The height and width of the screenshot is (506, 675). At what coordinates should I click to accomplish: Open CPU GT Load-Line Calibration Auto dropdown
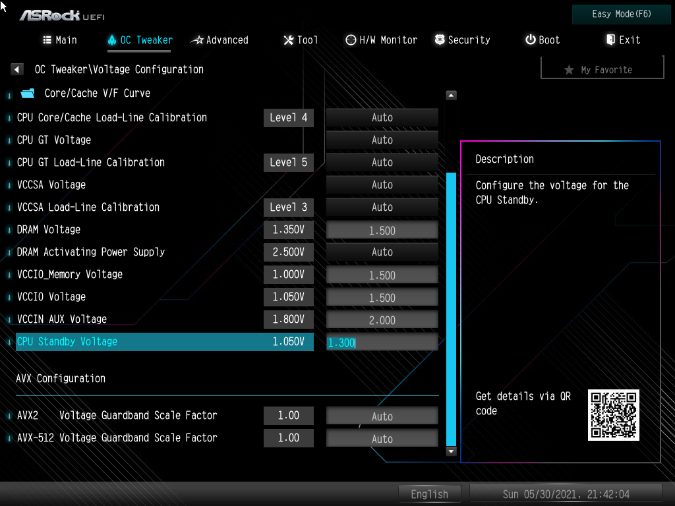[382, 162]
